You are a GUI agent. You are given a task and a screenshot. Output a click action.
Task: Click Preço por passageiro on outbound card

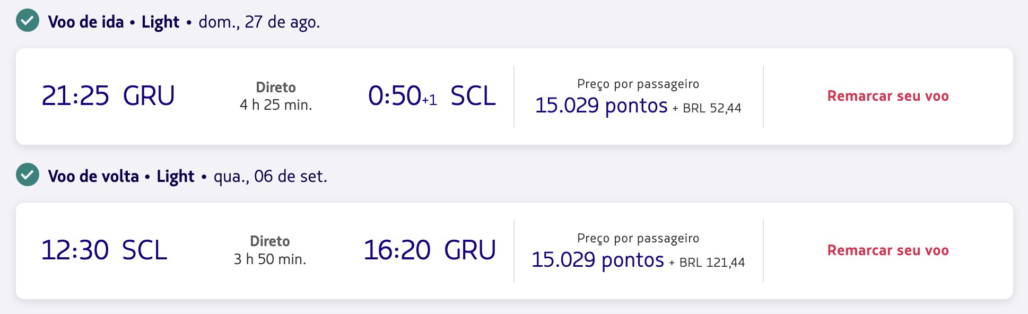coord(638,84)
